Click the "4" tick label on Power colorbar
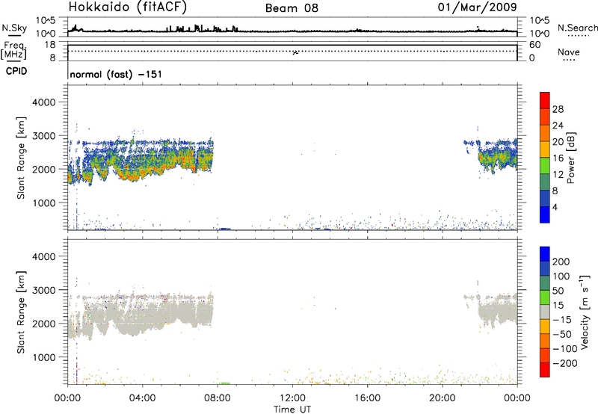This screenshot has height=414, width=598. (555, 207)
